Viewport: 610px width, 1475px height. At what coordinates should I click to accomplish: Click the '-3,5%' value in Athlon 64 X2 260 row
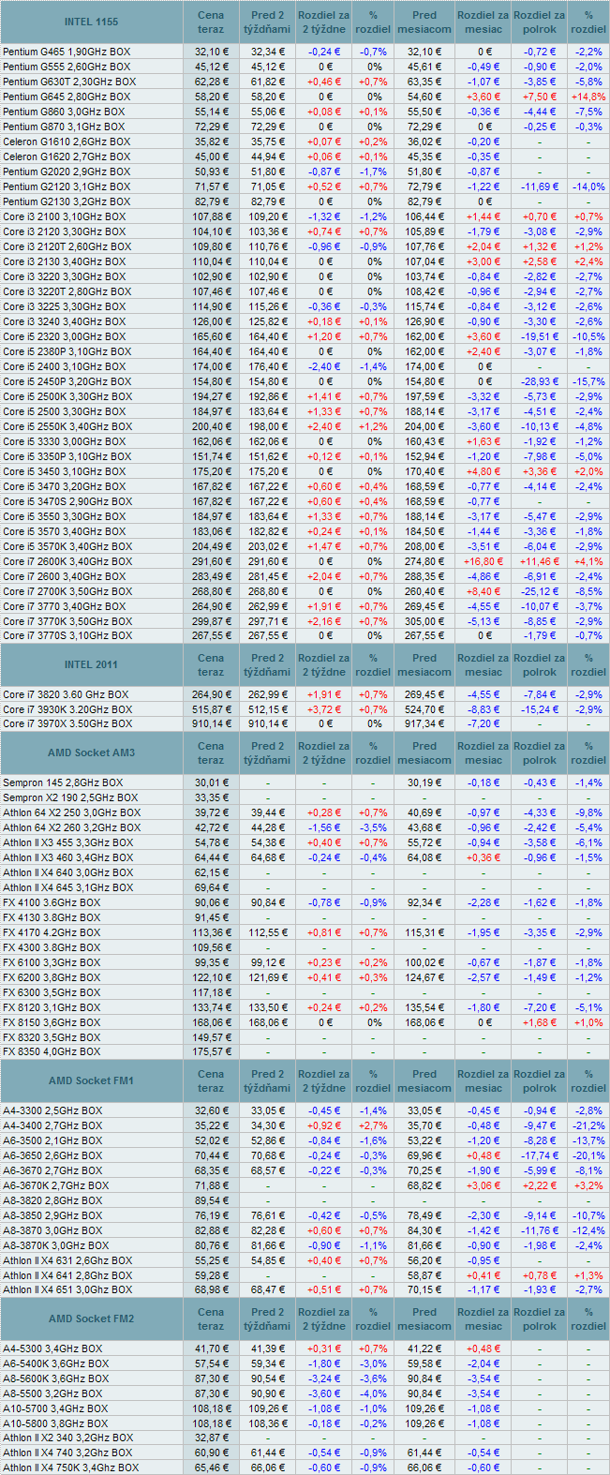click(374, 827)
